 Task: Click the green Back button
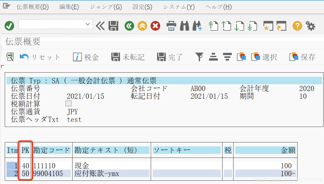(129, 26)
